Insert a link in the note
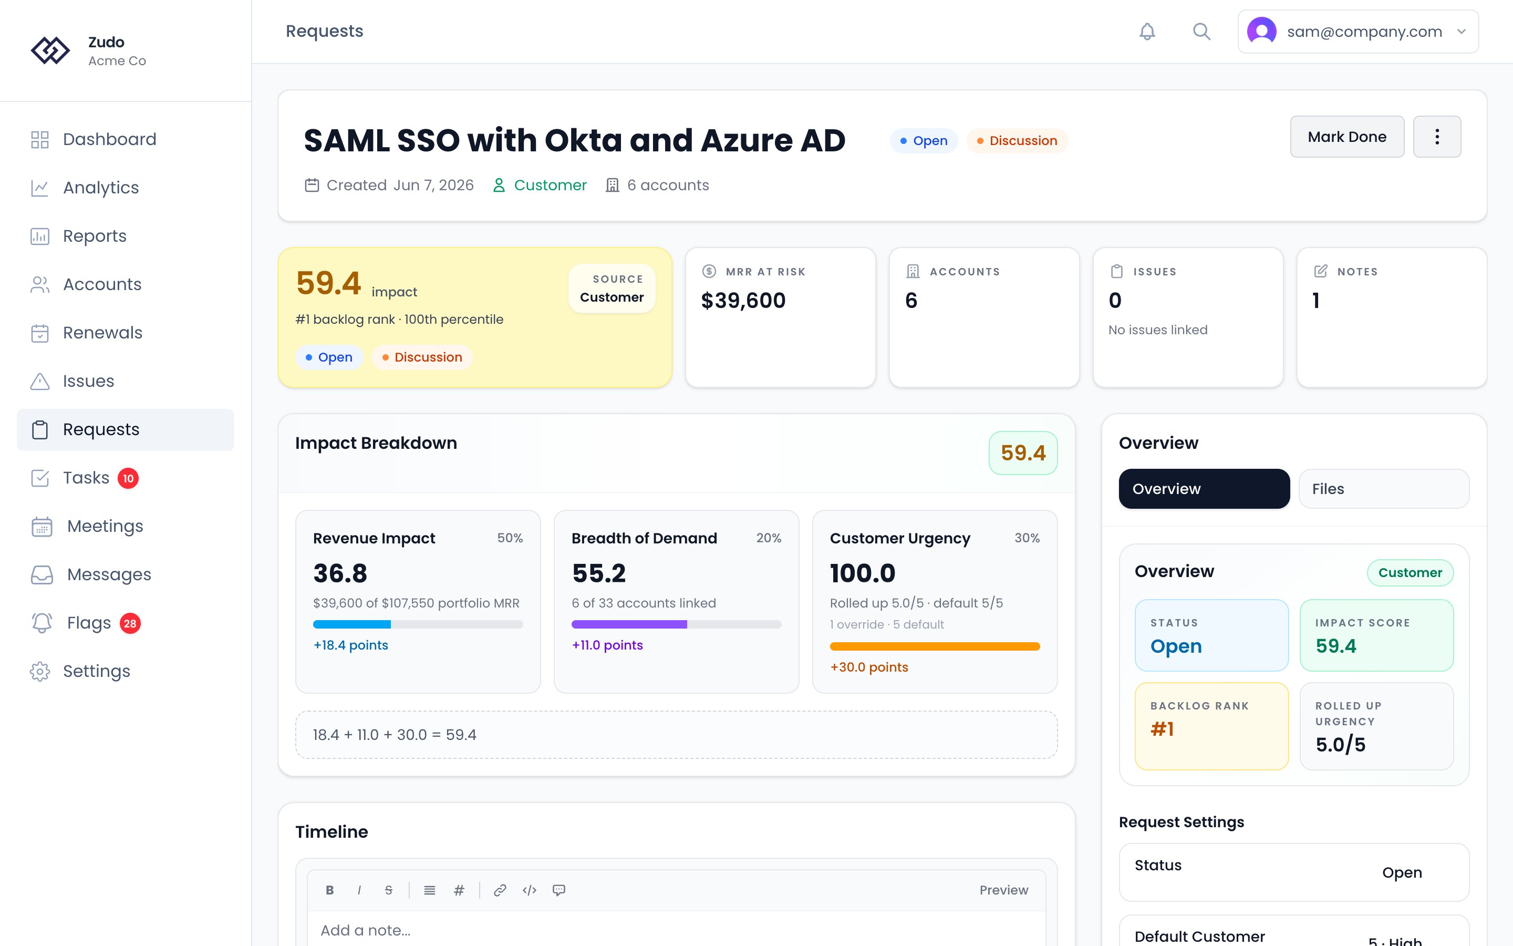The height and width of the screenshot is (946, 1513). coord(500,890)
